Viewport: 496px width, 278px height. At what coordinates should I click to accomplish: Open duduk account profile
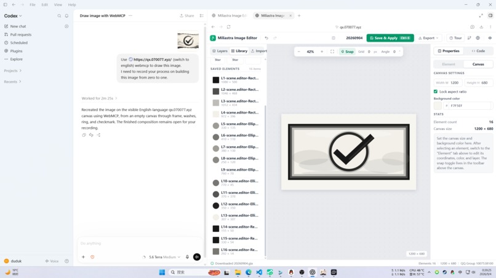coord(14,261)
